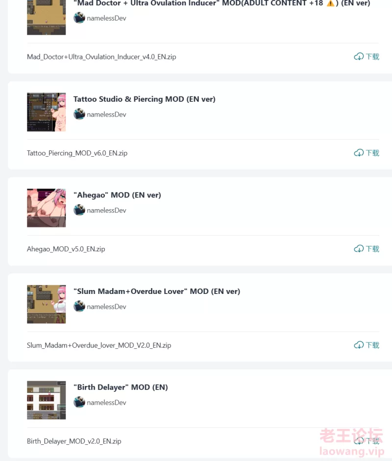Click download icon for Ahegao_MOD_v5.0 zip
Viewport: 392px width, 461px height.
tap(359, 249)
